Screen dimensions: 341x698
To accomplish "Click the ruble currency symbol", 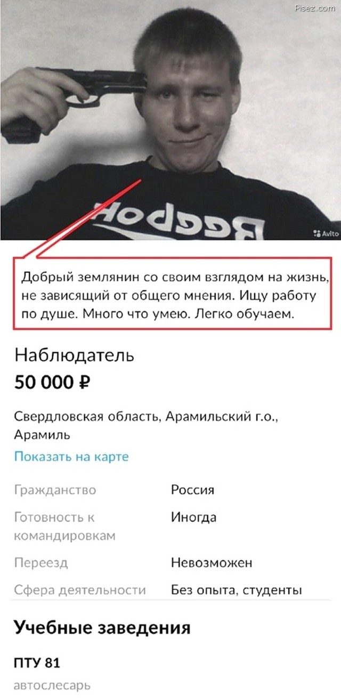I will [x=84, y=382].
